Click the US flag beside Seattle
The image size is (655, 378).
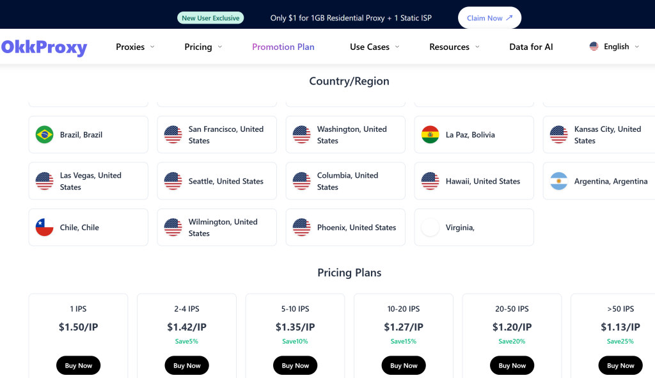pos(173,181)
